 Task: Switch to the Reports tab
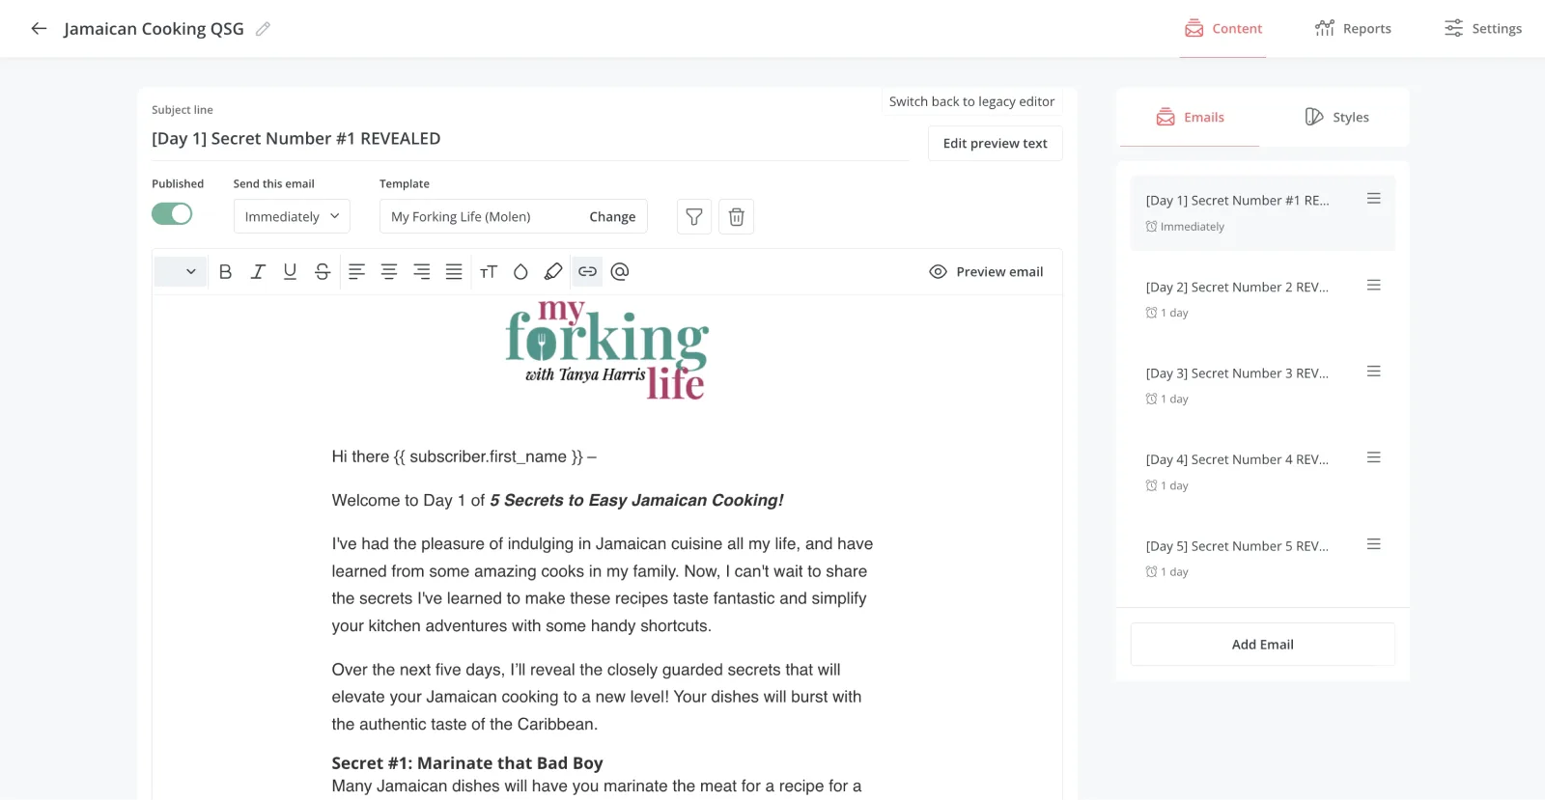pos(1353,29)
